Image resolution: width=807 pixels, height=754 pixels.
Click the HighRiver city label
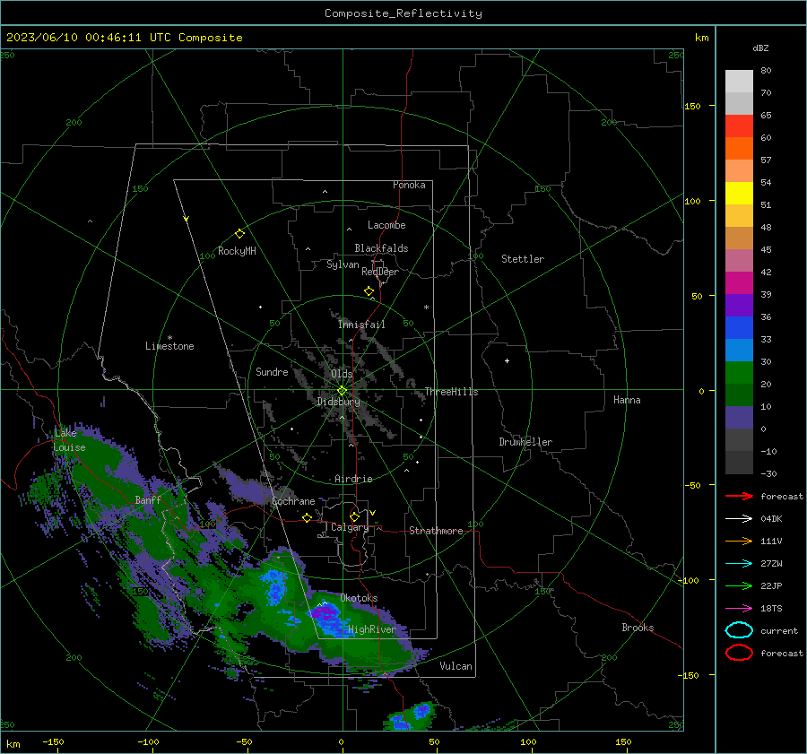point(372,629)
